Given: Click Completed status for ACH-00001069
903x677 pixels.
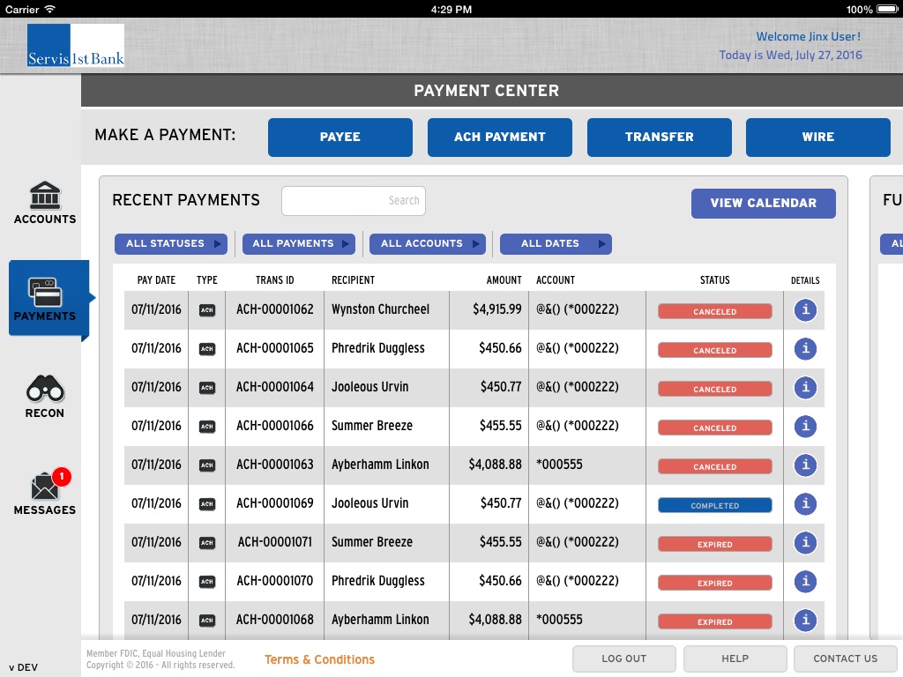Looking at the screenshot, I should [714, 505].
